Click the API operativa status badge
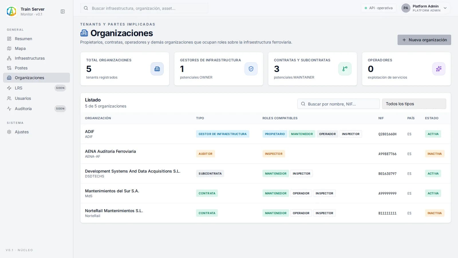The height and width of the screenshot is (258, 458). click(x=378, y=8)
